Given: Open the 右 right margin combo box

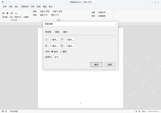Looking at the screenshot, I should point(69,46).
